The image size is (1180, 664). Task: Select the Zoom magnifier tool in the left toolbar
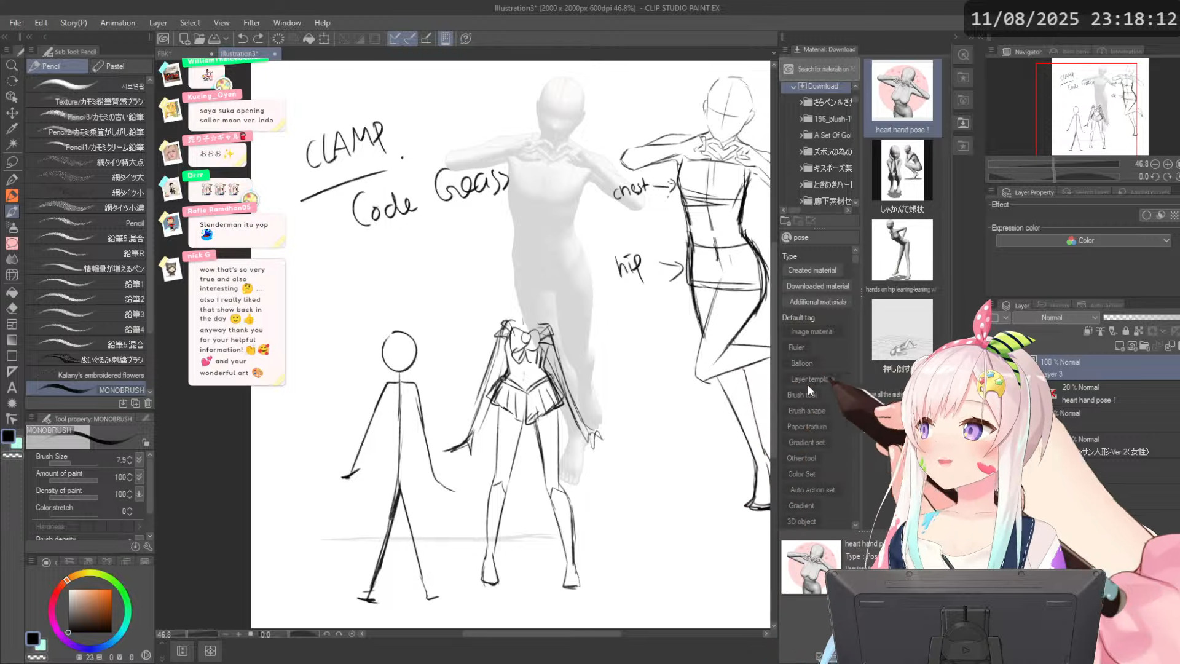pyautogui.click(x=12, y=65)
